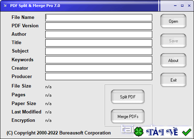Click into the Creator field

pos(99,68)
